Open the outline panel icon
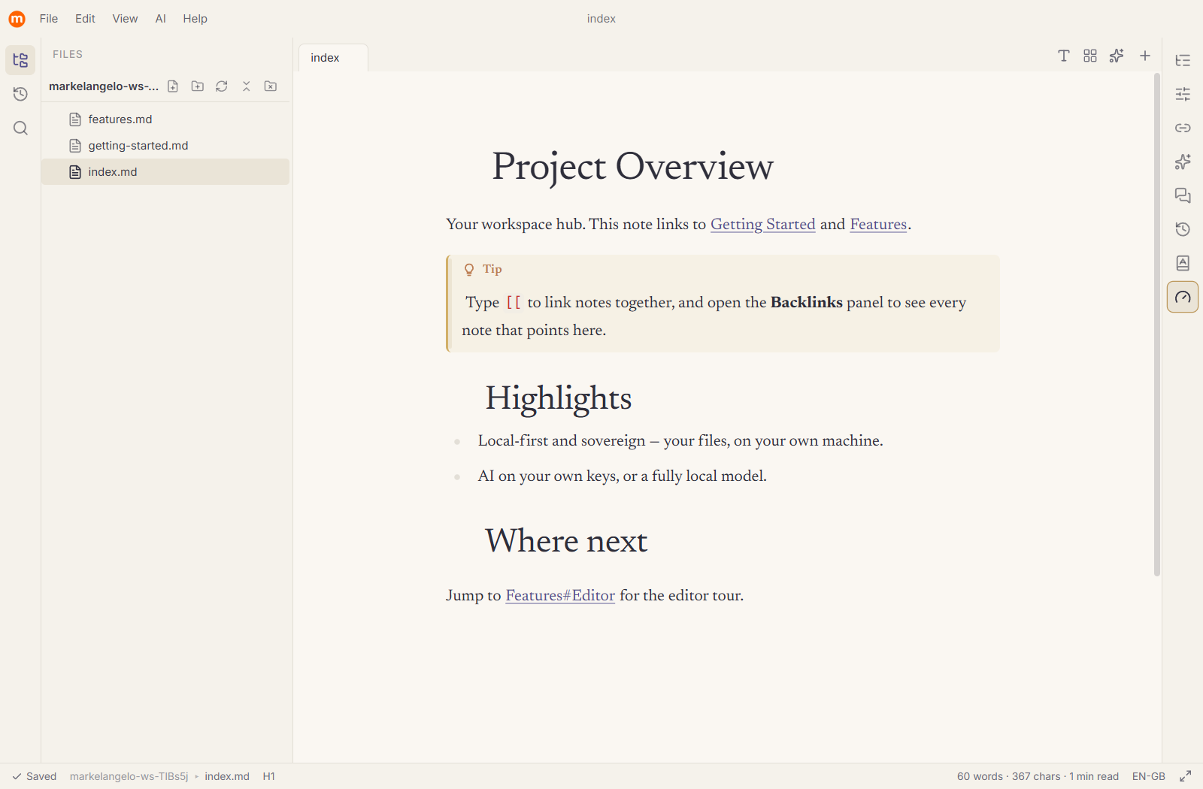The height and width of the screenshot is (789, 1203). click(x=1183, y=60)
